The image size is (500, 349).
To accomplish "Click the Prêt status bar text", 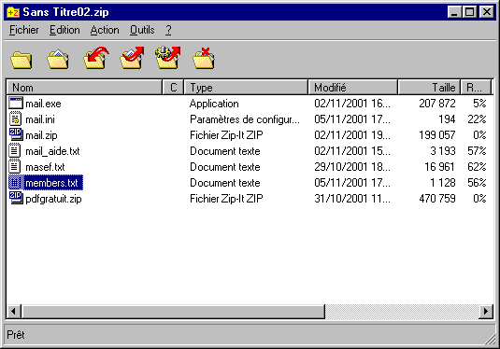I will pyautogui.click(x=16, y=335).
